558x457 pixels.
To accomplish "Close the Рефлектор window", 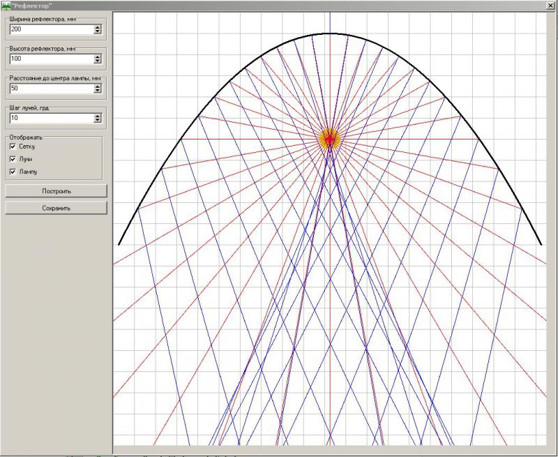I will (x=550, y=5).
